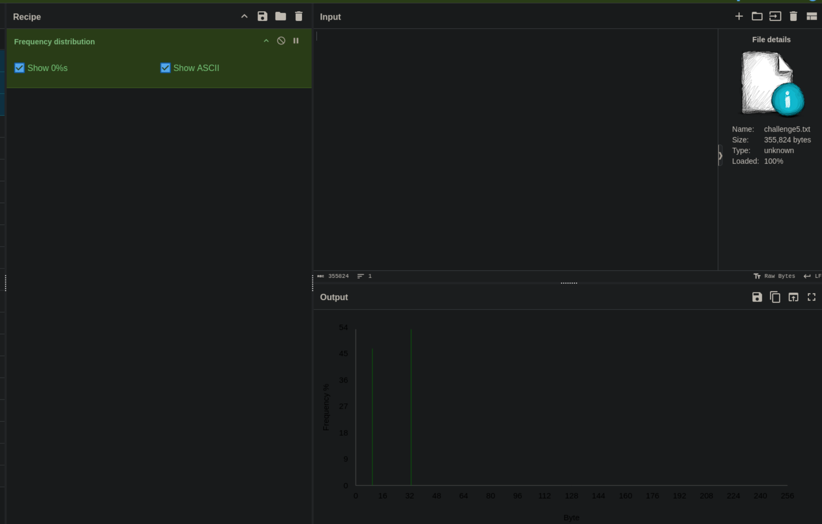Viewport: 822px width, 524px height.
Task: Save output to file
Action: [x=757, y=297]
